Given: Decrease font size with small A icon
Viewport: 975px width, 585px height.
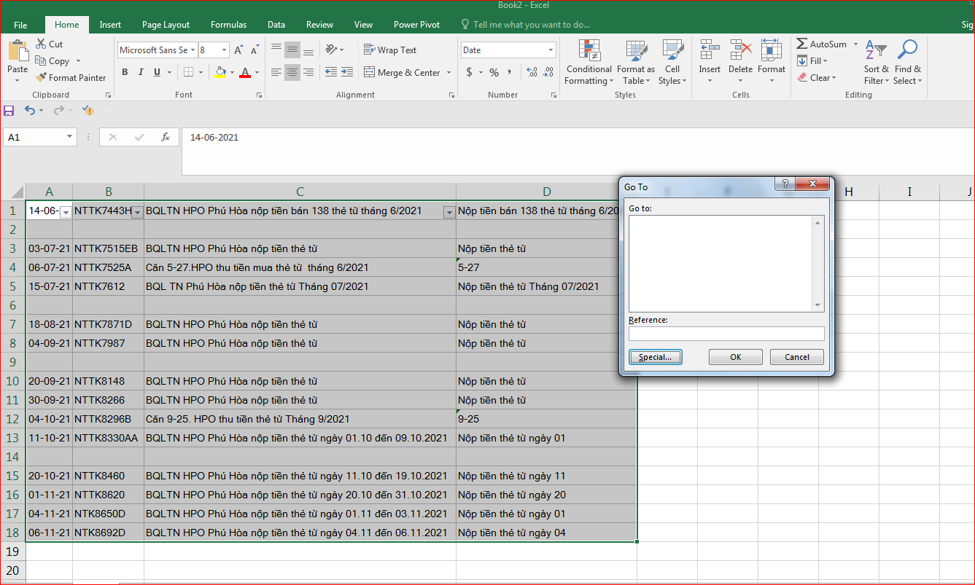Looking at the screenshot, I should [255, 50].
